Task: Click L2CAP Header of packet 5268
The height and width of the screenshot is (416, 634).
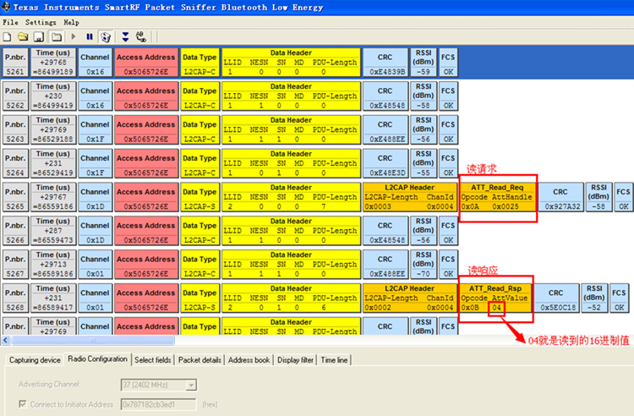Action: point(410,298)
